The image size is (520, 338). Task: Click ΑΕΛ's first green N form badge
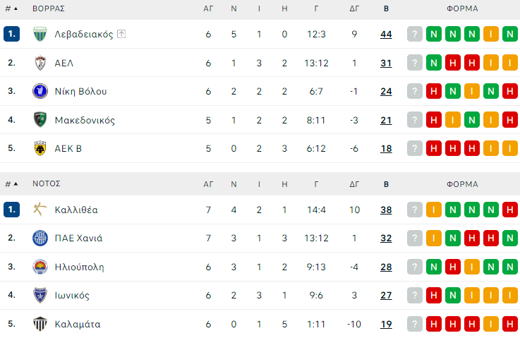(434, 63)
